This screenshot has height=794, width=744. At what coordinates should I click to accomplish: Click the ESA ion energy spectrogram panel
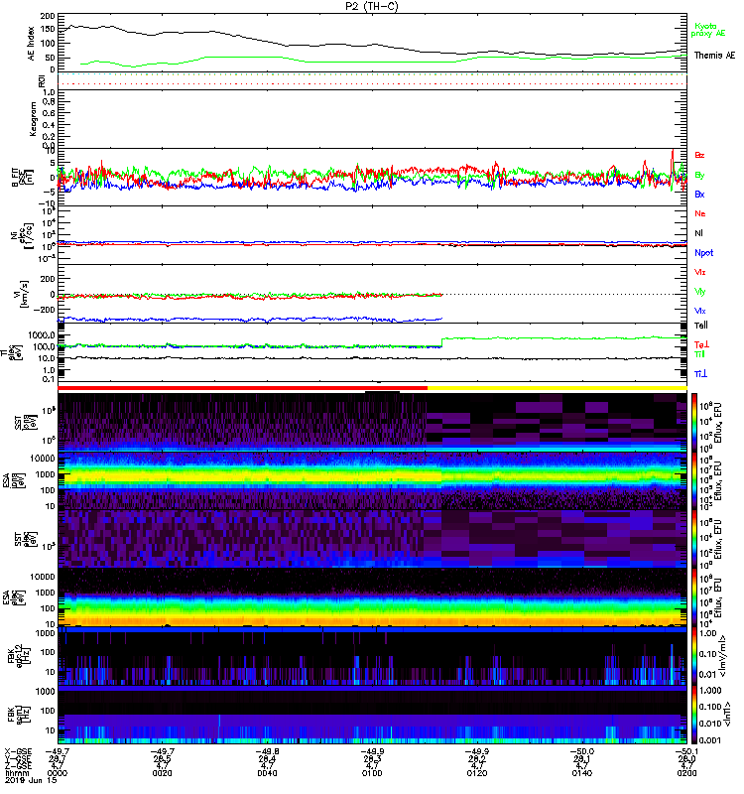click(x=372, y=480)
